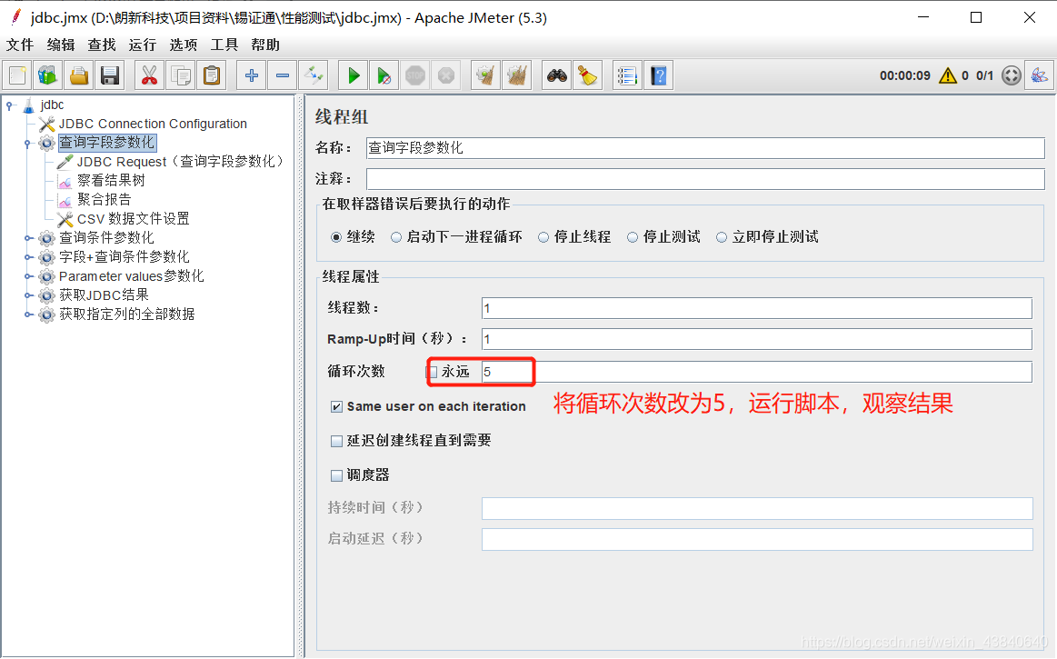Enable 延迟创建线程直到需要 checkbox
The width and height of the screenshot is (1057, 659).
[x=336, y=441]
